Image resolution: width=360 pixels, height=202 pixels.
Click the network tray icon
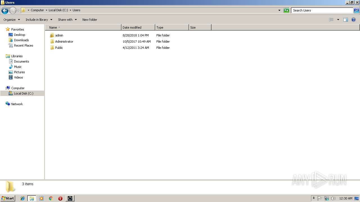coord(327,198)
